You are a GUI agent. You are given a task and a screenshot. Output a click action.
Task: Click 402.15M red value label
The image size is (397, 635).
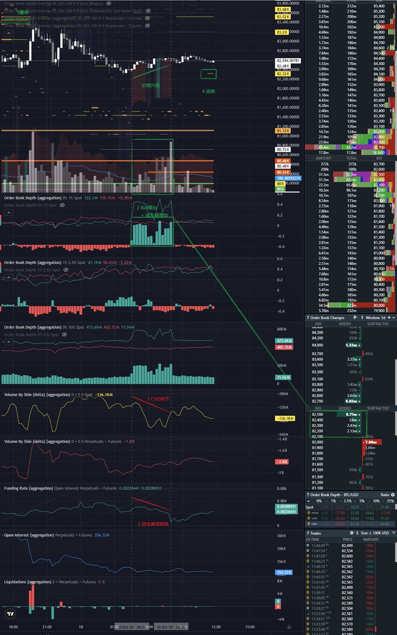pos(285,347)
